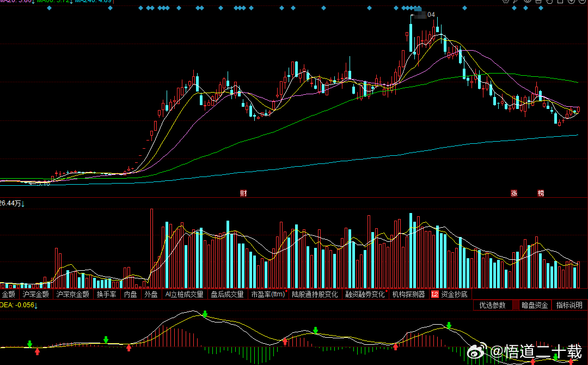Select the 市盈率(ttm) tab
Viewport: 588px width, 365px height.
(268, 295)
